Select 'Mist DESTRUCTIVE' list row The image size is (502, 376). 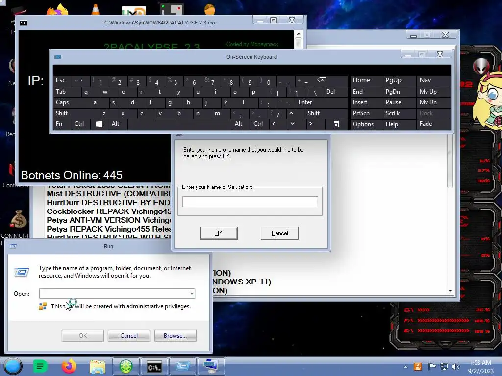pos(108,194)
